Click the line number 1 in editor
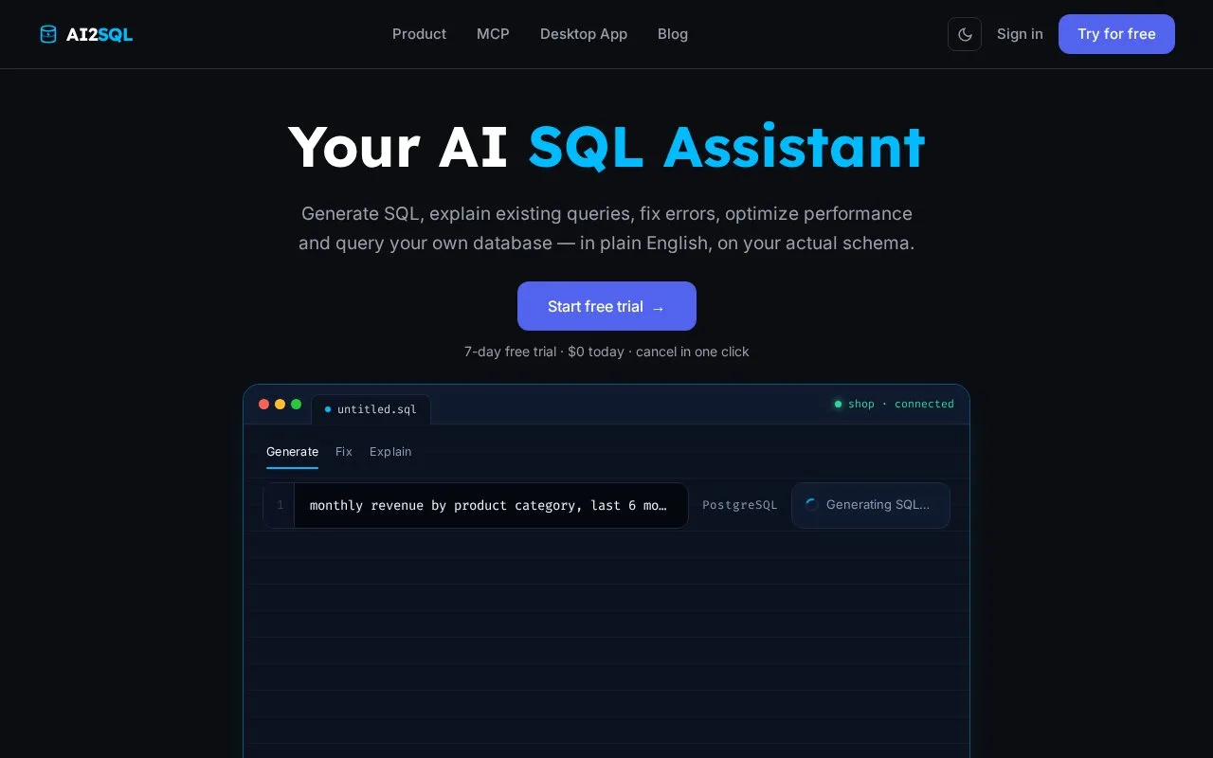 pos(280,505)
